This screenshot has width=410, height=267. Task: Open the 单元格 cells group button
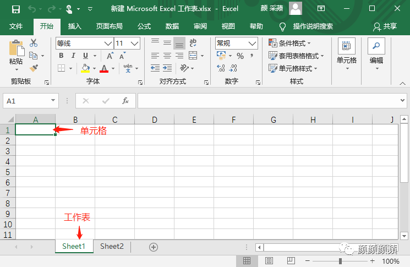[x=347, y=55]
